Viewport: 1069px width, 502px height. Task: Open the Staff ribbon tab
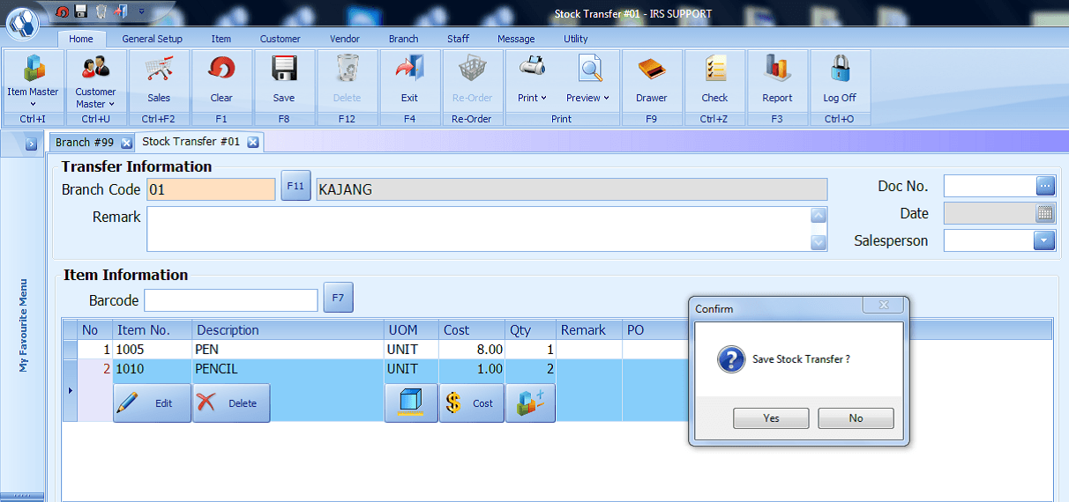[459, 39]
